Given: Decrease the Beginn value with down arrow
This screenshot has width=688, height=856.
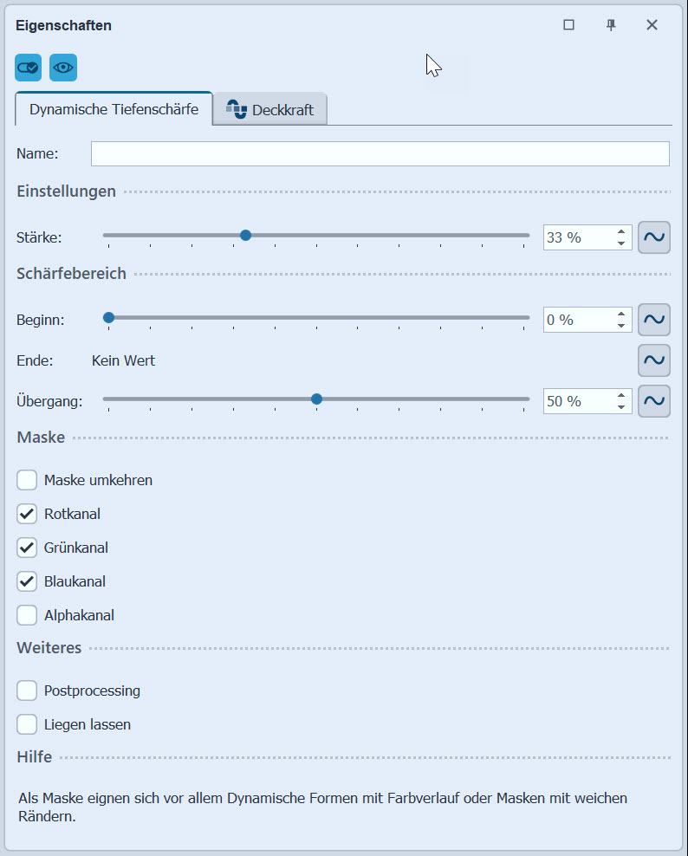Looking at the screenshot, I should 621,326.
